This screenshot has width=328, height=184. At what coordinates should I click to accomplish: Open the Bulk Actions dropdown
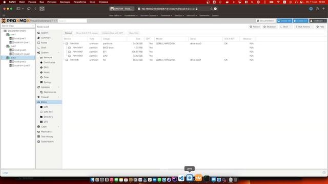304,27
